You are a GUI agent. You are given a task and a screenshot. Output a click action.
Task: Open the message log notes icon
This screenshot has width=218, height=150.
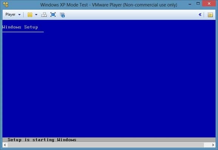pyautogui.click(x=210, y=15)
